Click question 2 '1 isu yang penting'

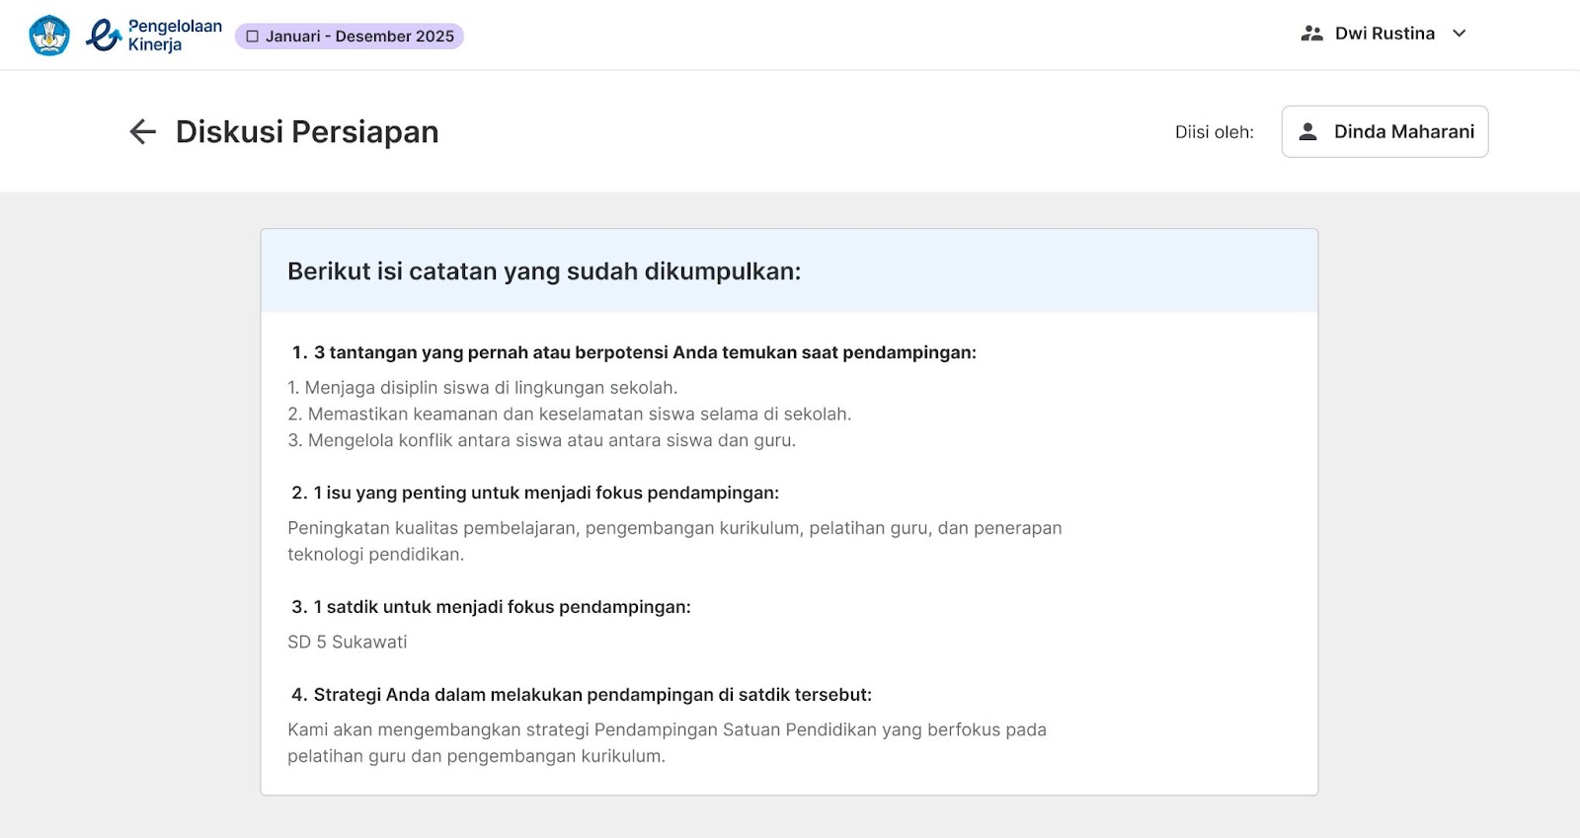(535, 493)
